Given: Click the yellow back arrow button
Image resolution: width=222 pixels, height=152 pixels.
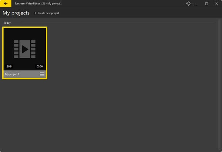Looking at the screenshot, I should 6,4.
